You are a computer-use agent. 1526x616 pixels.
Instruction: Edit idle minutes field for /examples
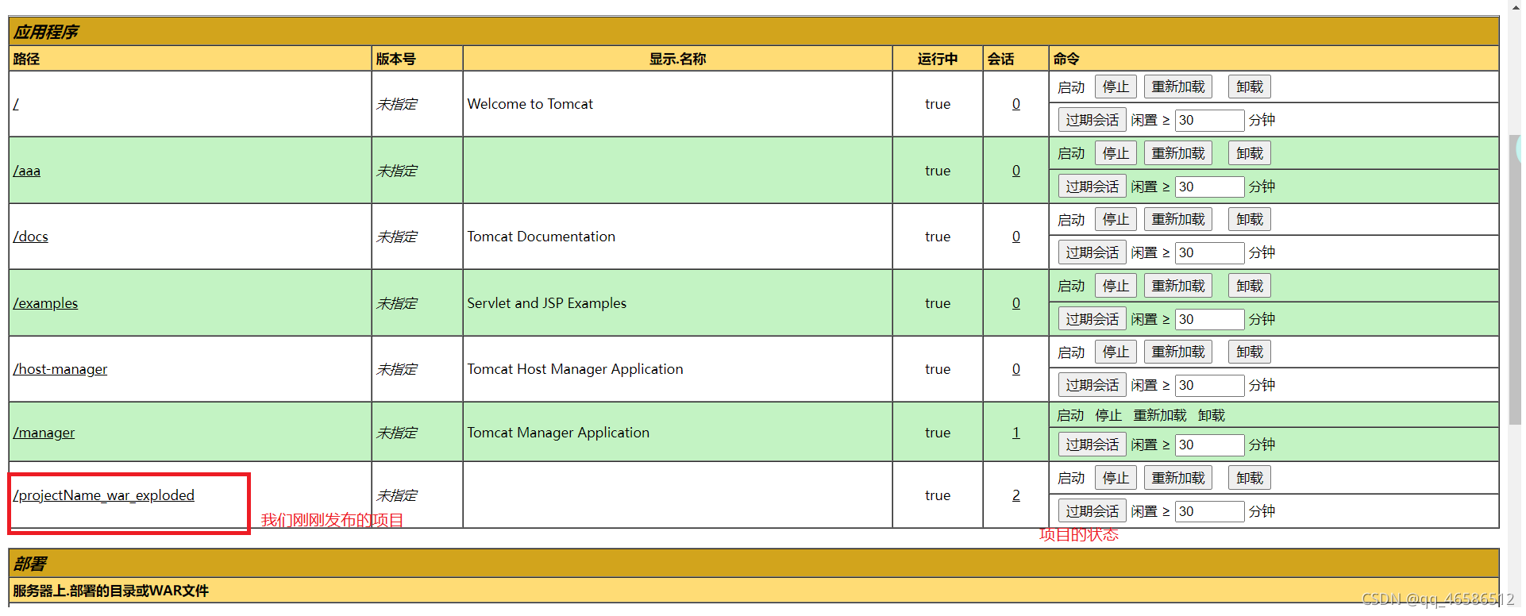[1209, 319]
